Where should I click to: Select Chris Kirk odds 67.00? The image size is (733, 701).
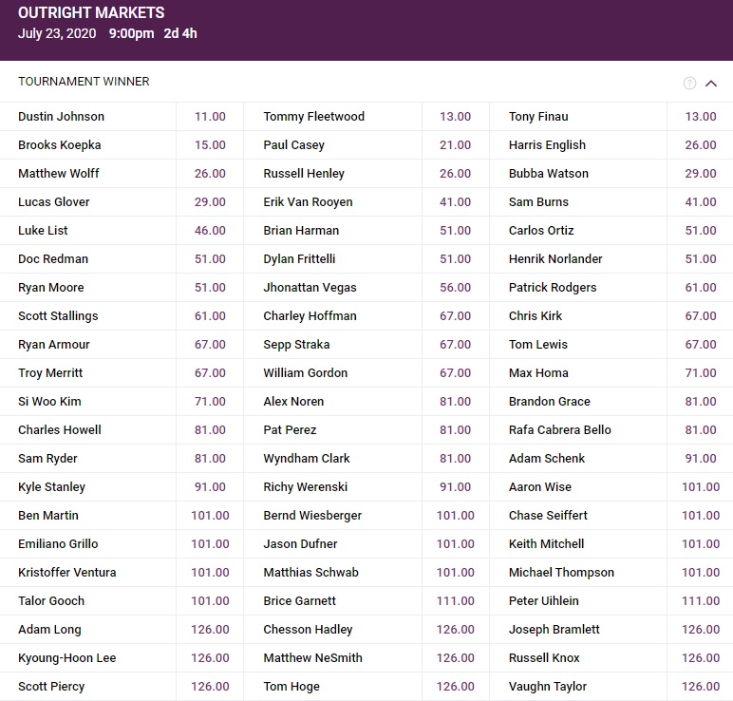coord(701,316)
